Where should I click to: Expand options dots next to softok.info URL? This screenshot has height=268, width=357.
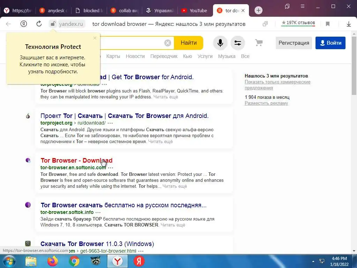pos(98,213)
